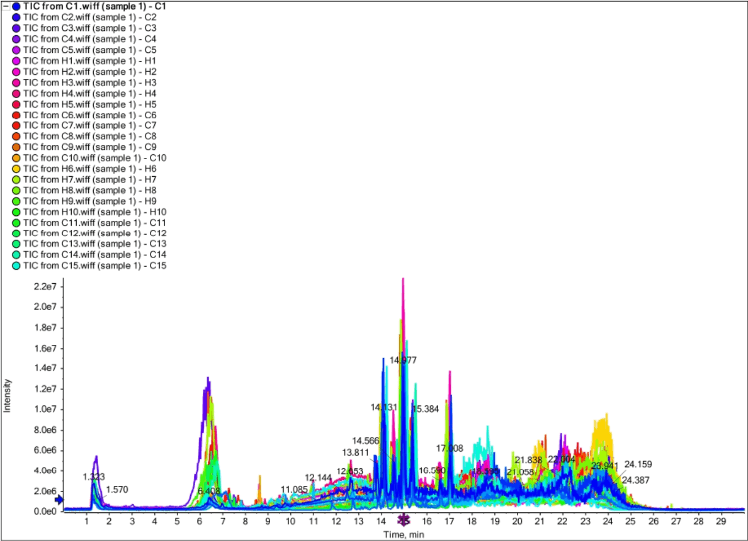Click the Intensity axis title
The width and height of the screenshot is (748, 541).
(7, 396)
